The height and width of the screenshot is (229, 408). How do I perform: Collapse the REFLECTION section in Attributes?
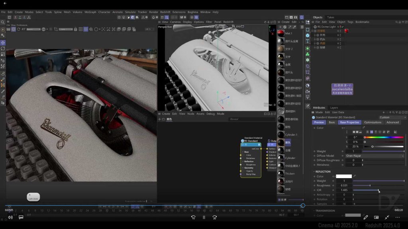click(314, 172)
